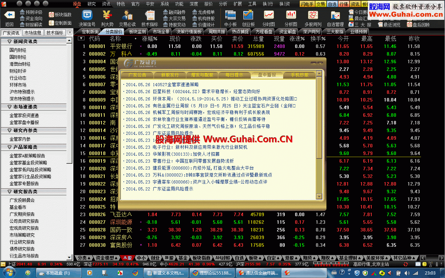Open 机构持股 toolbar item
The width and height of the screenshot is (445, 278).
pyautogui.click(x=203, y=18)
